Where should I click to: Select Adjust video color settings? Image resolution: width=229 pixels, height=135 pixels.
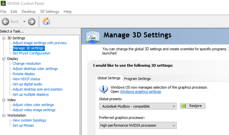tap(33, 105)
